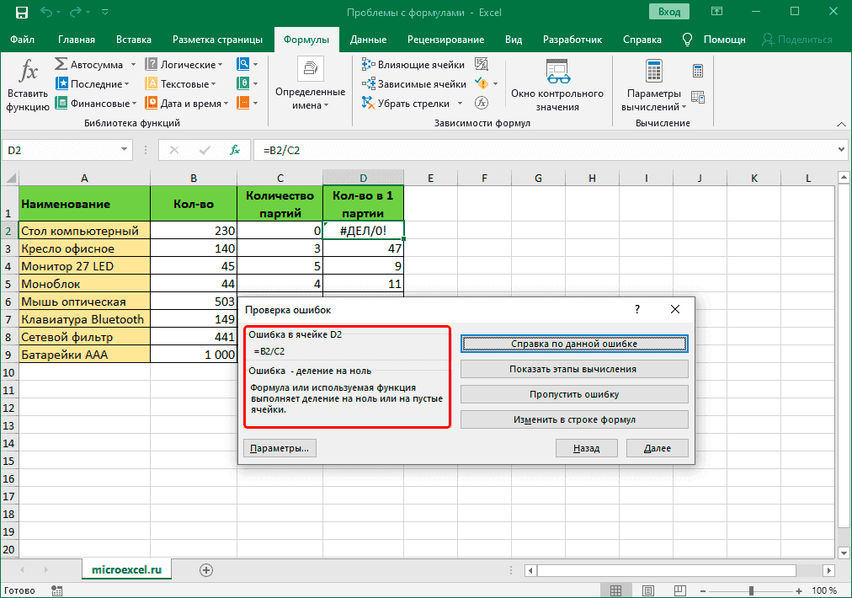Select the microexcel.ru sheet tab
Image resolution: width=852 pixels, height=598 pixels.
126,570
